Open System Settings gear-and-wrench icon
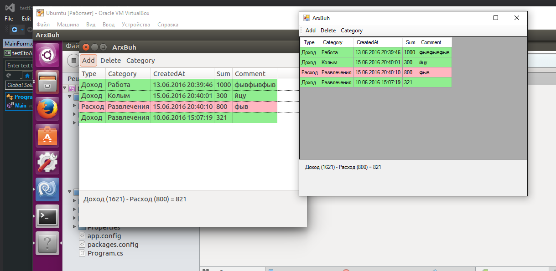The height and width of the screenshot is (271, 556). click(47, 163)
